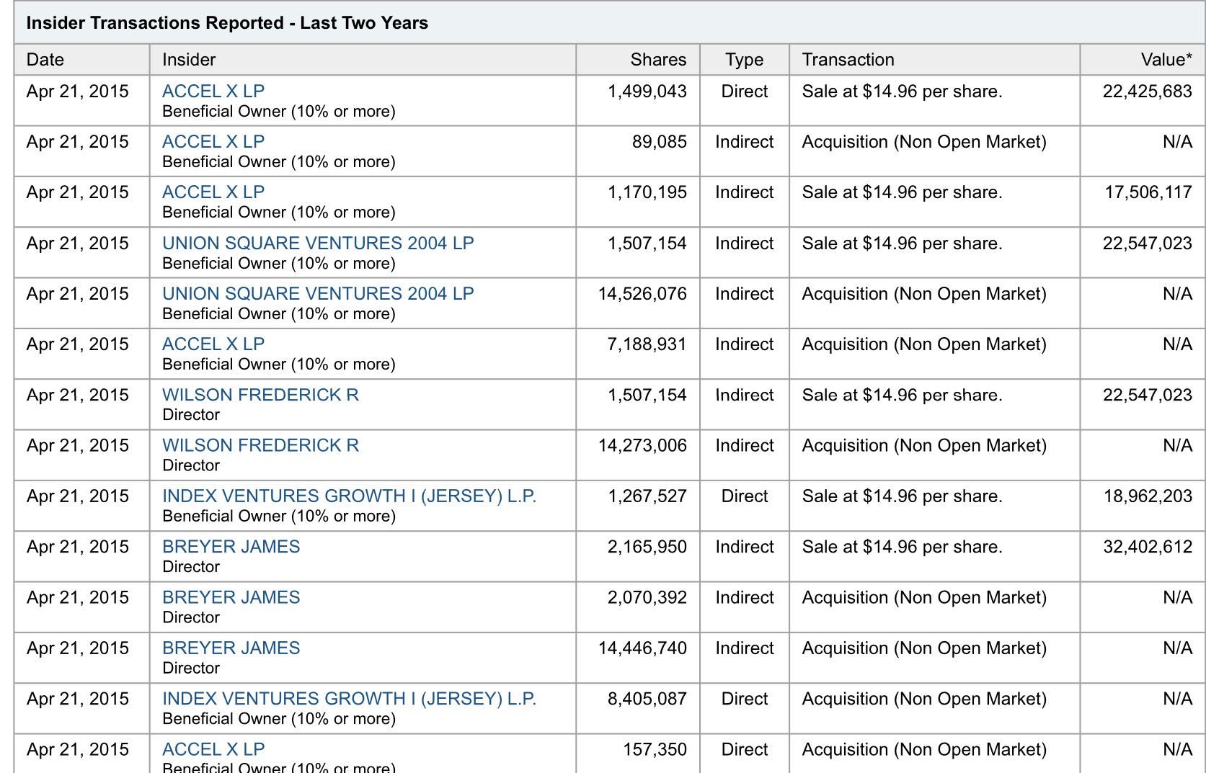Viewport: 1206px width, 773px height.
Task: Select Sale at $14.96 text in 32,402,612 row
Action: tap(902, 547)
